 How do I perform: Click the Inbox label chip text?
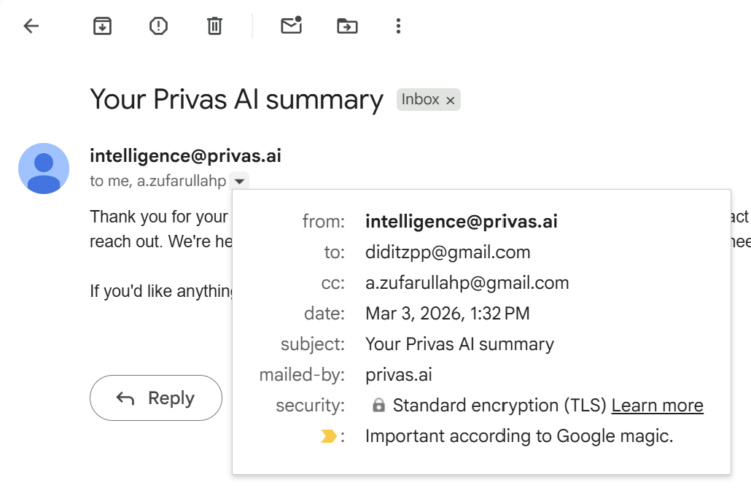[421, 100]
